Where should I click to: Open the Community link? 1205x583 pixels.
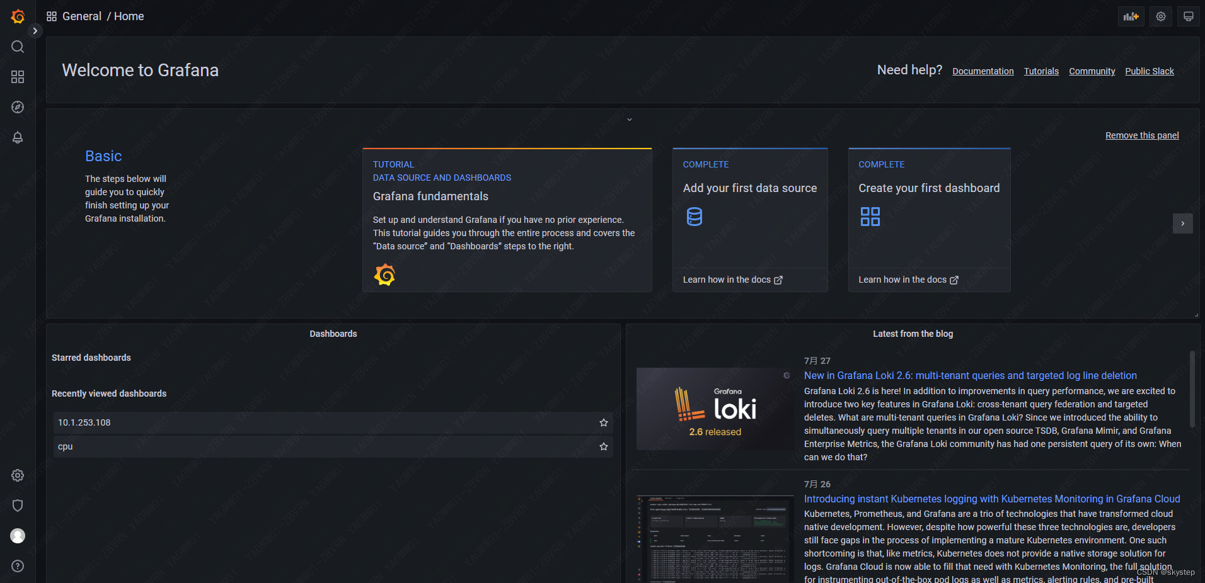pos(1092,71)
